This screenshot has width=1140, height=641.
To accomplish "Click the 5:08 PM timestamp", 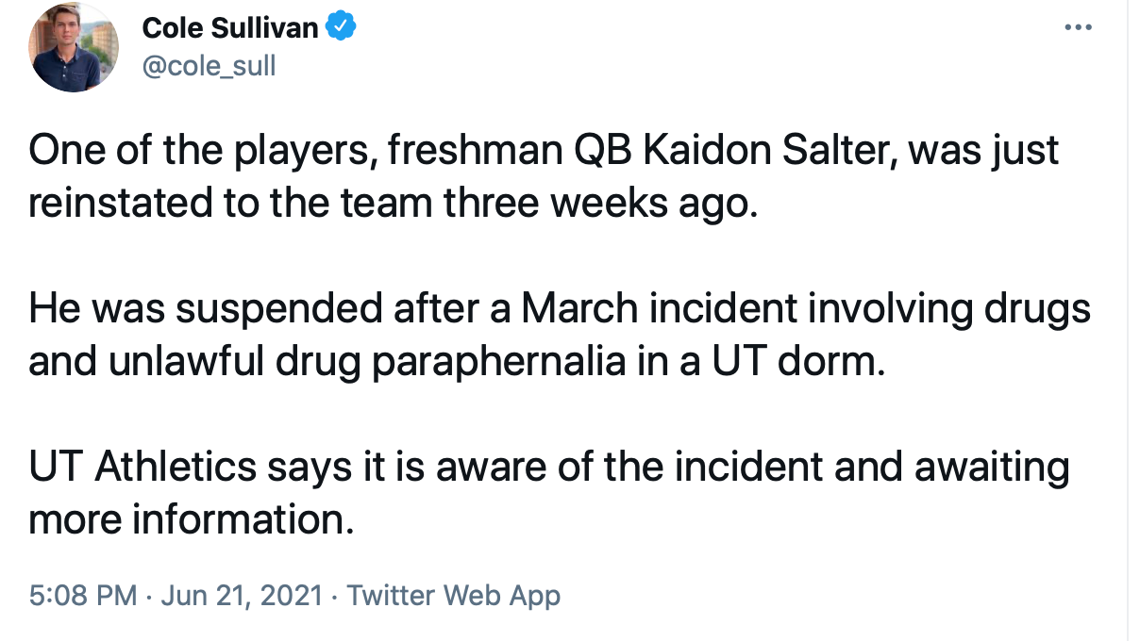I will click(x=83, y=596).
